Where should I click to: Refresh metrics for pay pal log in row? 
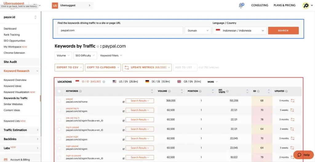coord(293,120)
